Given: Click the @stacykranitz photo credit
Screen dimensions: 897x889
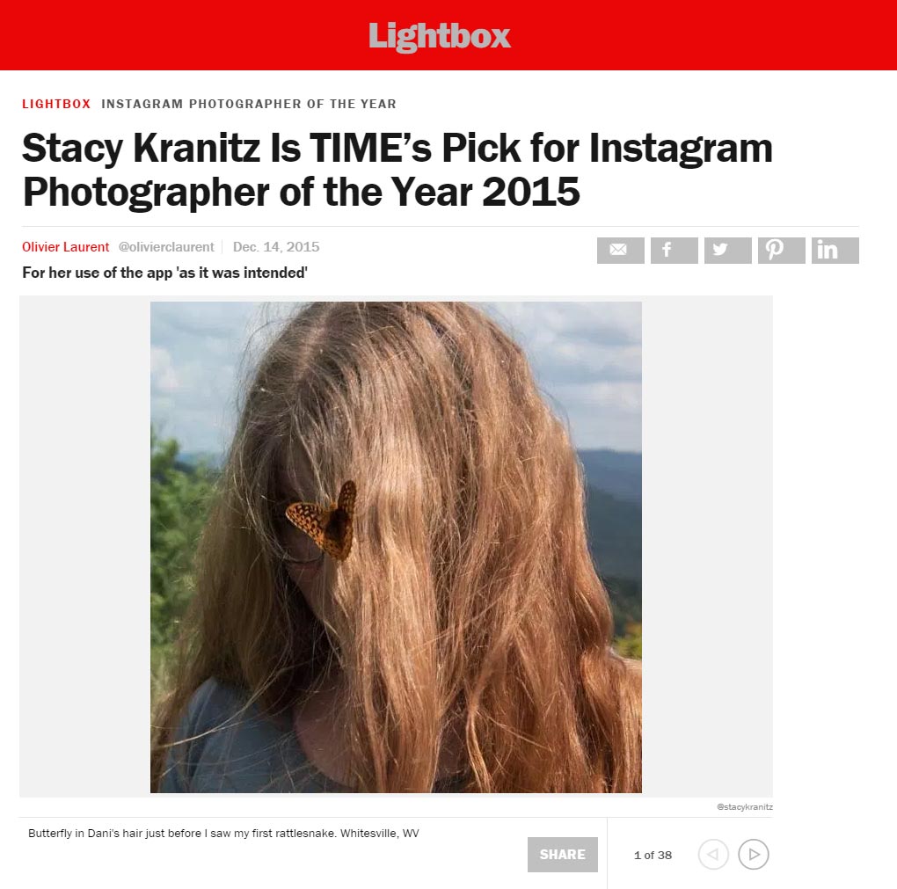Looking at the screenshot, I should 744,806.
